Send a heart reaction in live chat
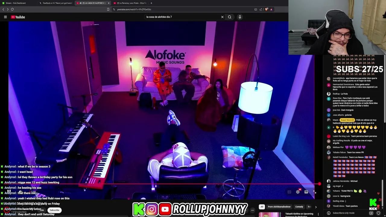Image resolution: width=386 pixels, height=217 pixels. click(378, 213)
